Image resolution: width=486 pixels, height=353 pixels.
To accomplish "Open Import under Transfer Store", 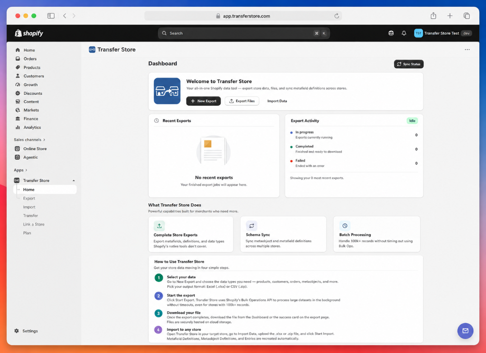I will (29, 207).
